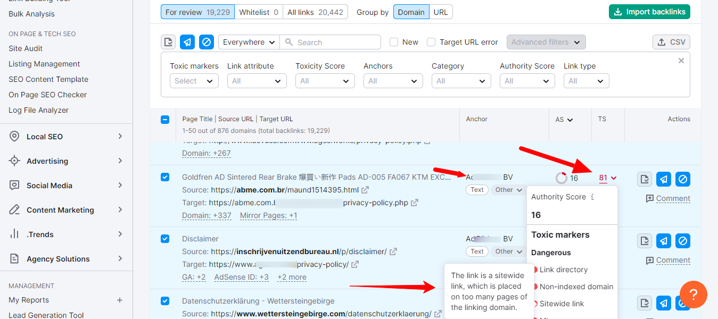718x319 pixels.
Task: Click the Import backlinks button
Action: tap(649, 12)
